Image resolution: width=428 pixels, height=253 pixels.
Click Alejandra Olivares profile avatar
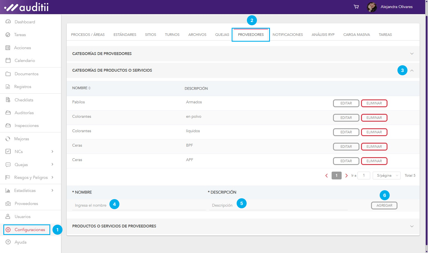[x=372, y=7]
